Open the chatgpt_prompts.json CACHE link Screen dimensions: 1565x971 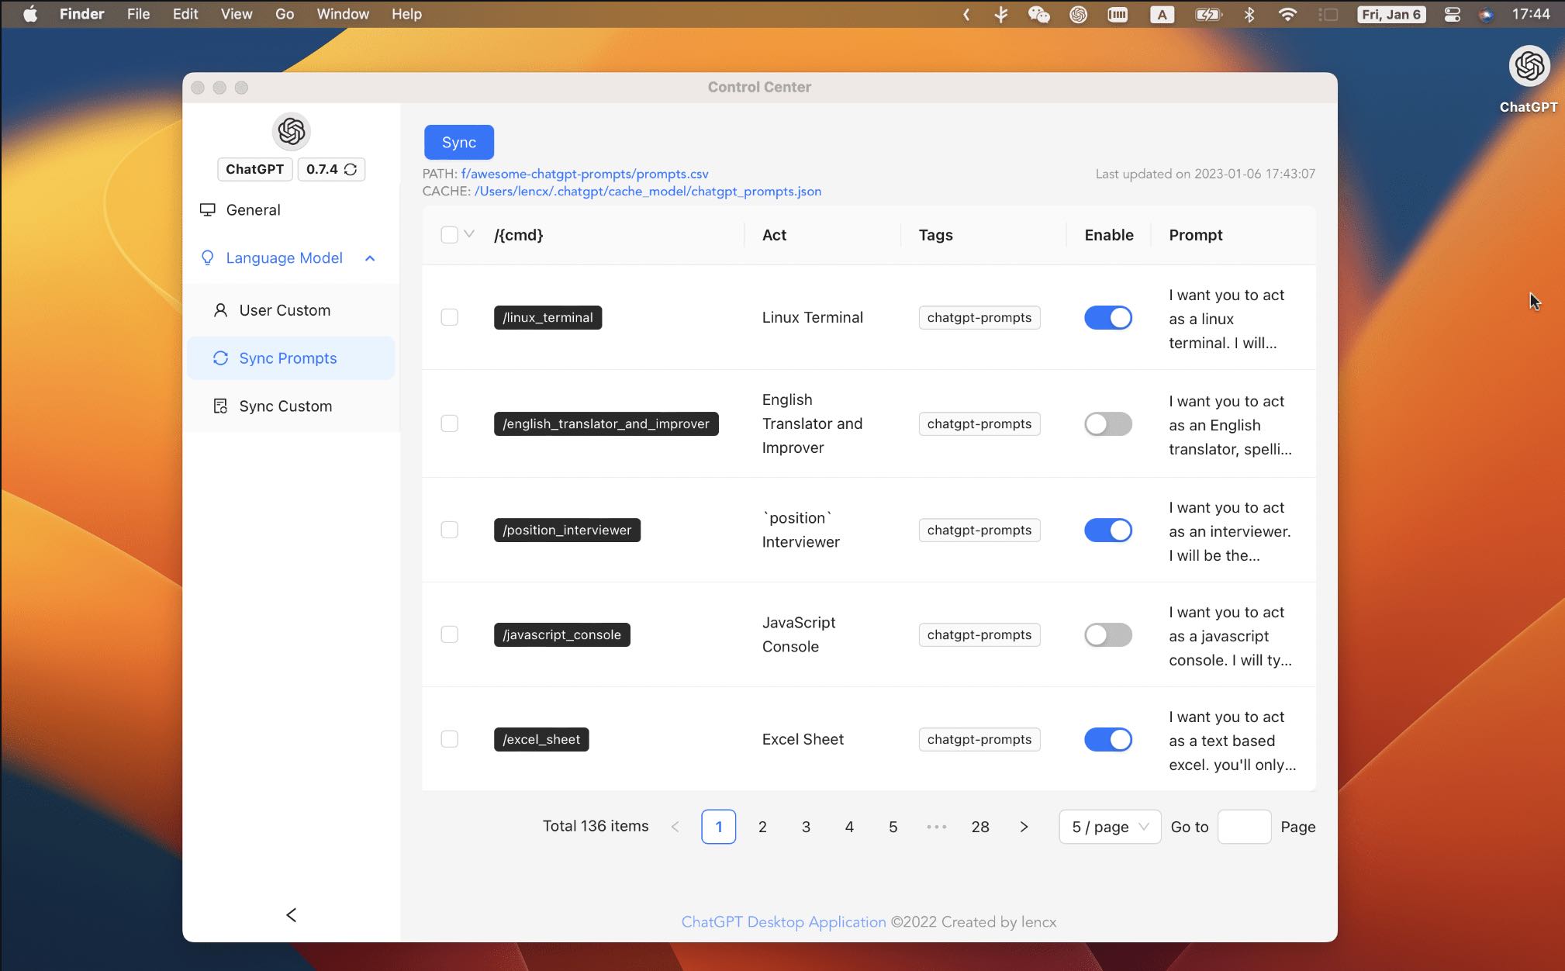(x=648, y=191)
